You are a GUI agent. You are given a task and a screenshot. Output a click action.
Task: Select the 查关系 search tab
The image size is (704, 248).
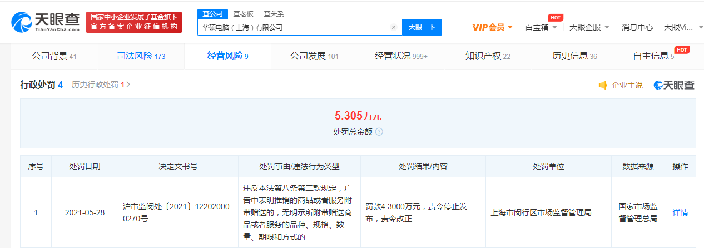click(x=273, y=14)
